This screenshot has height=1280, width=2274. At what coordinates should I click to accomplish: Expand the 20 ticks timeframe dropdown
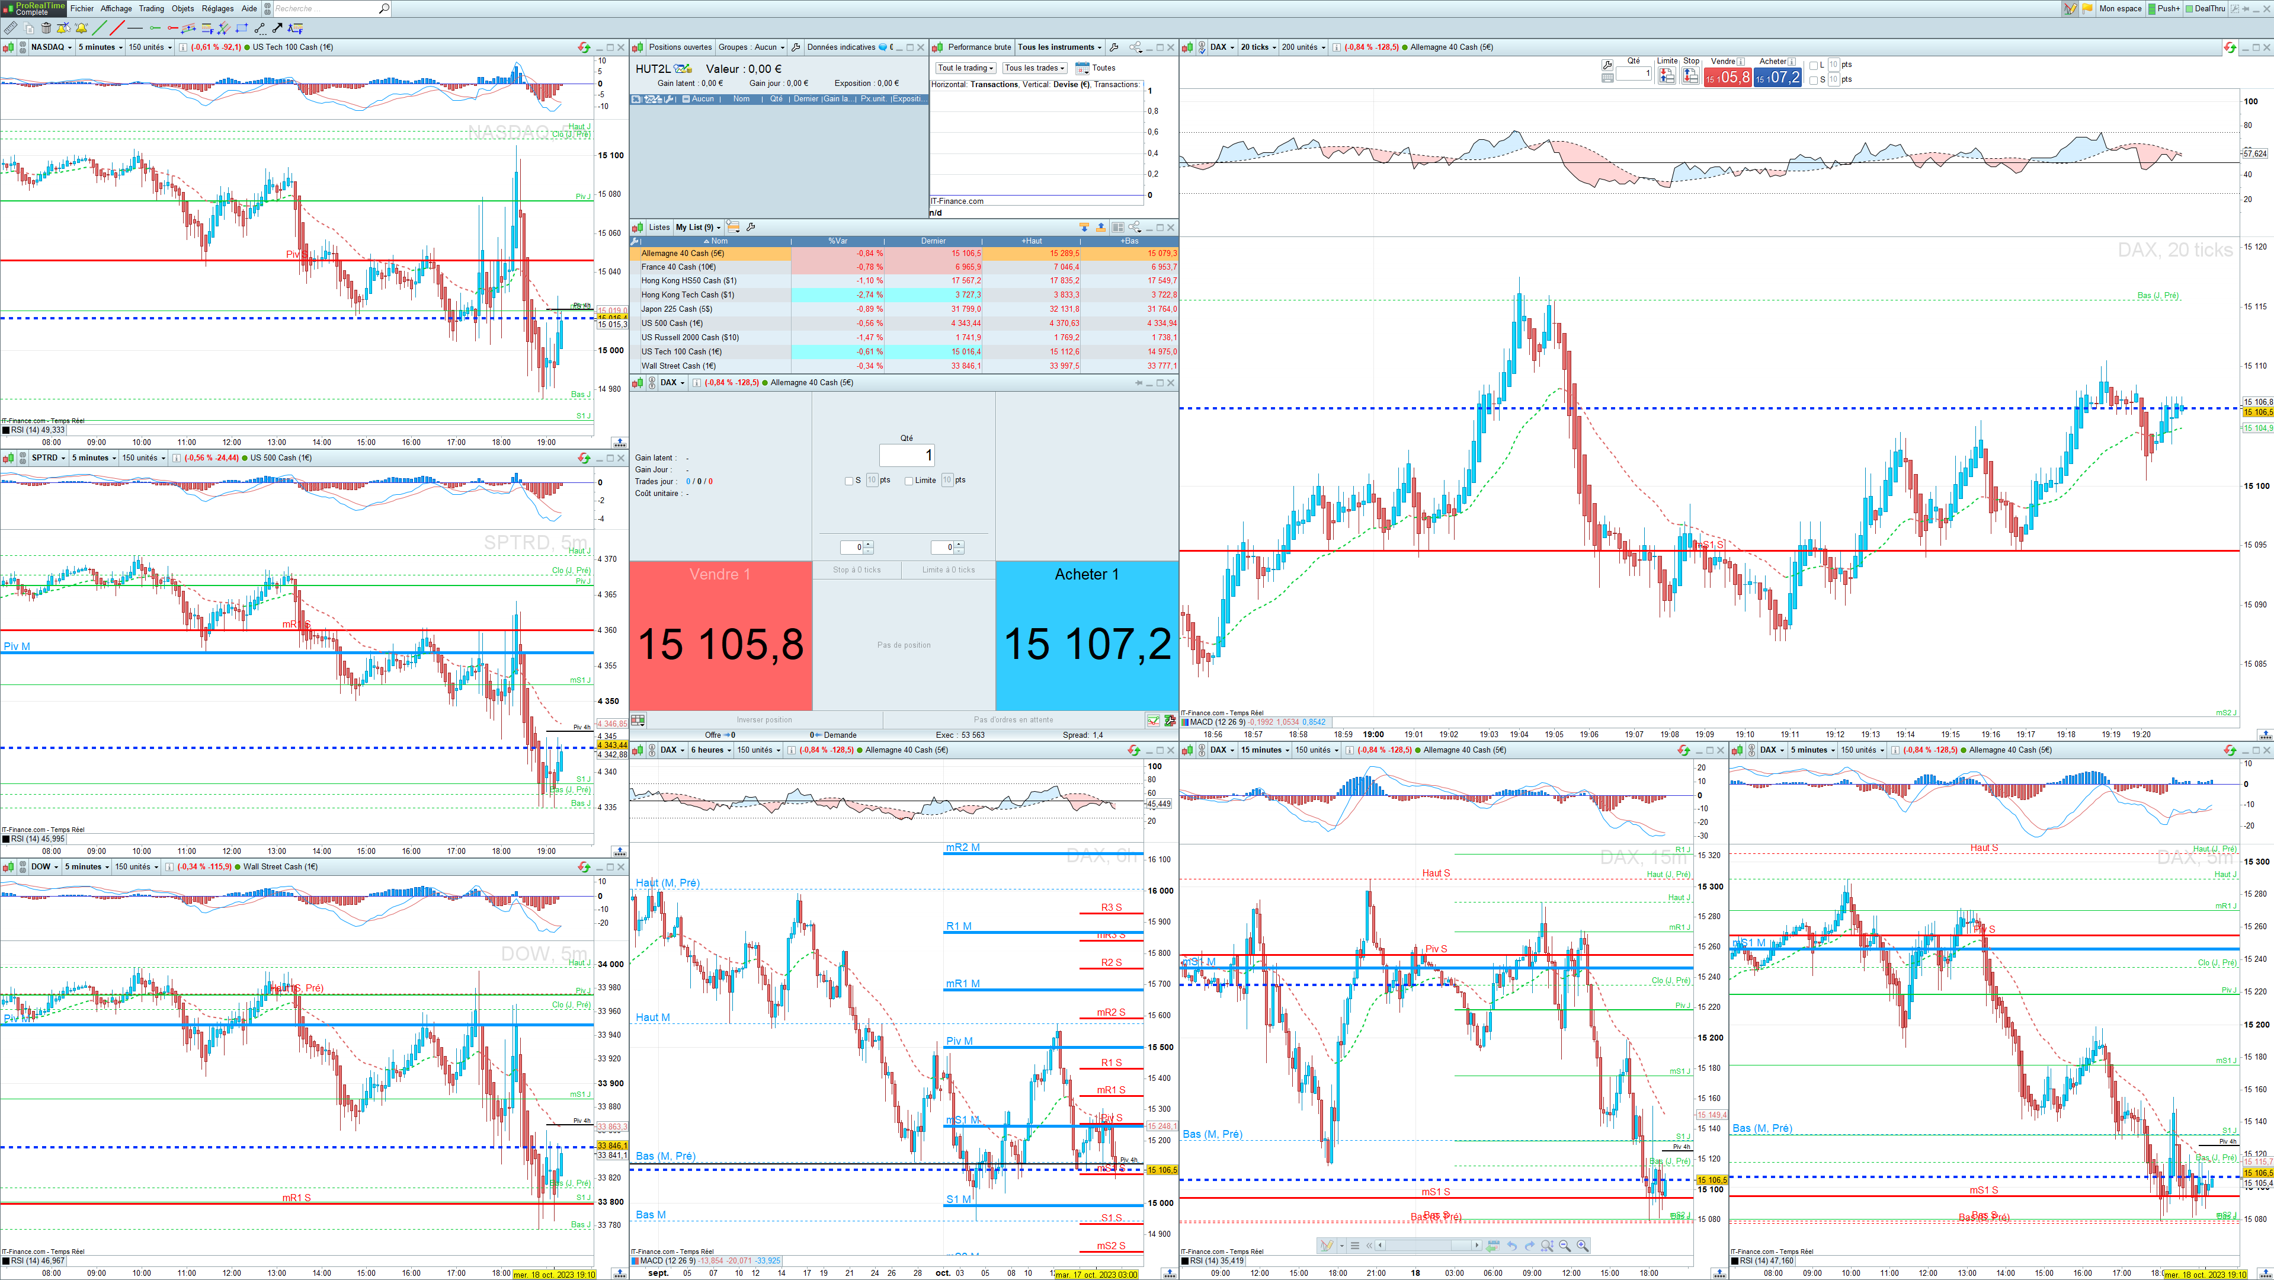click(1258, 47)
